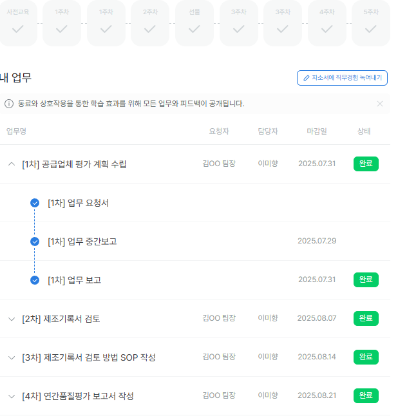Click the checkmark icon under 5주차
The height and width of the screenshot is (418, 398).
point(370,28)
